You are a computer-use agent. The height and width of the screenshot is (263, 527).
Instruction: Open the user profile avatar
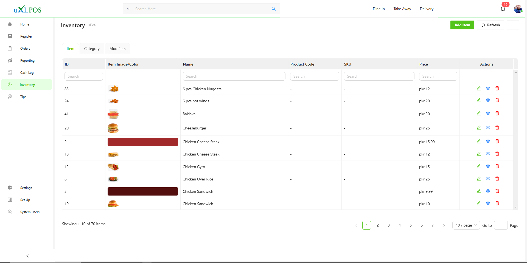pos(518,9)
